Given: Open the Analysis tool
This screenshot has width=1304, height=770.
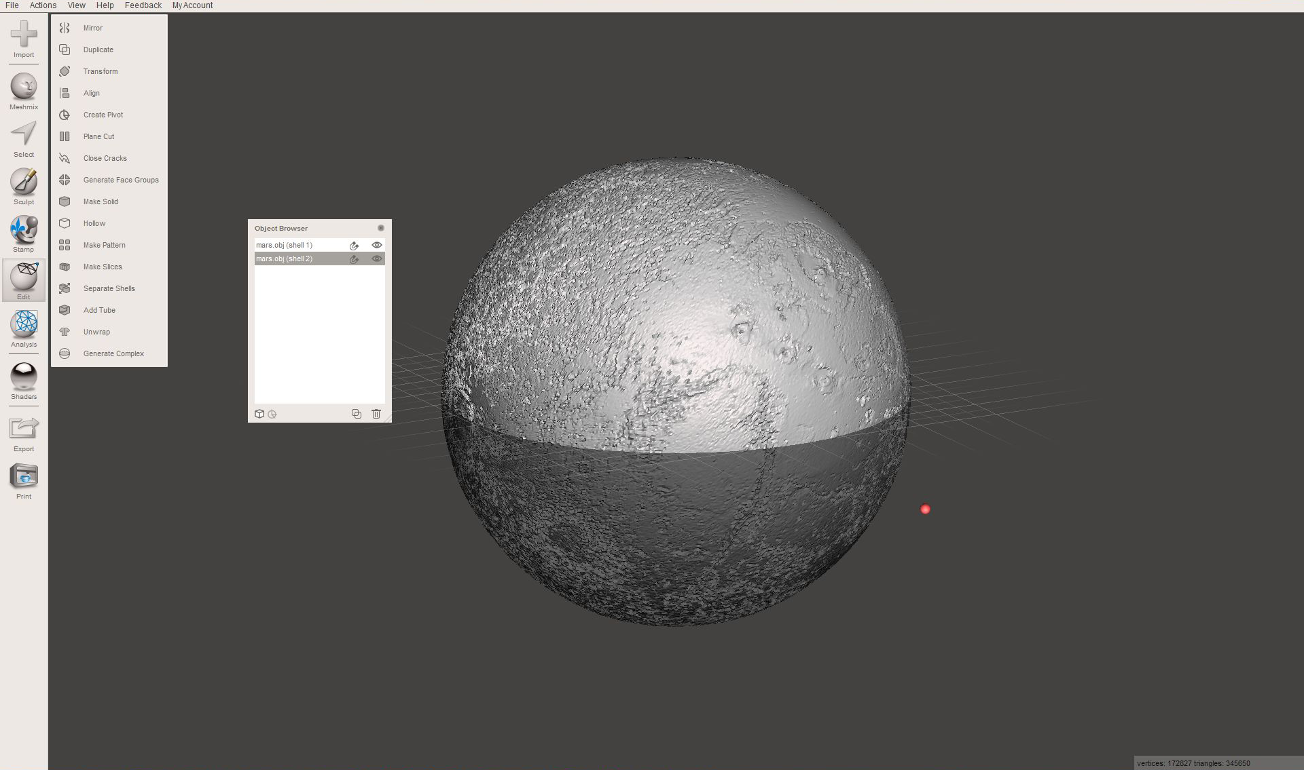Looking at the screenshot, I should (24, 324).
